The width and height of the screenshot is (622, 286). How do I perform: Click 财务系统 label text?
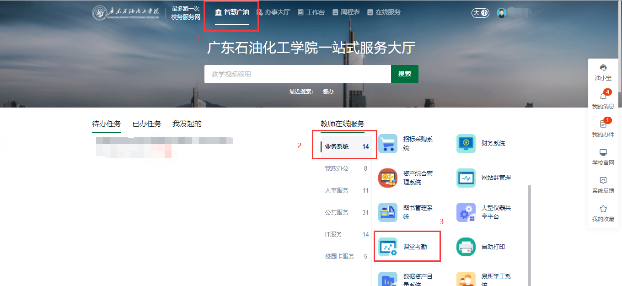tap(493, 144)
